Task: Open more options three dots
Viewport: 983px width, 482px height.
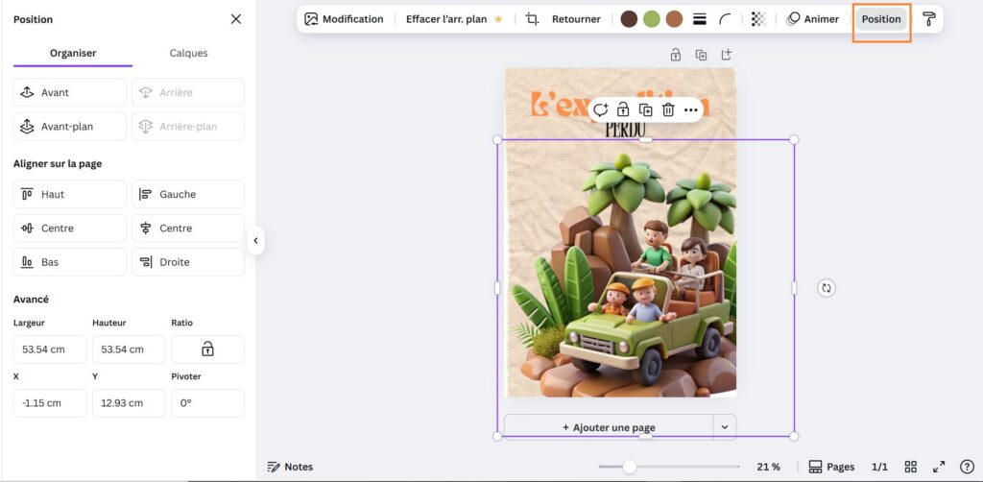Action: 691,110
